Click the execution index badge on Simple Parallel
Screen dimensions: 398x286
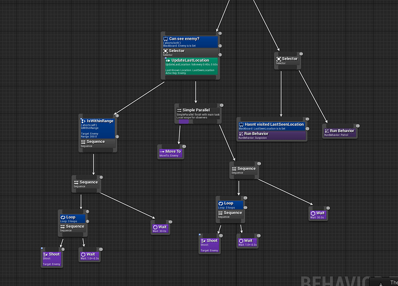(x=221, y=105)
